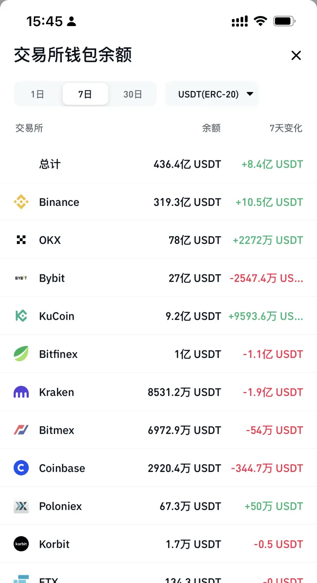Viewport: 317px width, 583px height.
Task: Select the 7日 time range tab
Action: click(85, 94)
